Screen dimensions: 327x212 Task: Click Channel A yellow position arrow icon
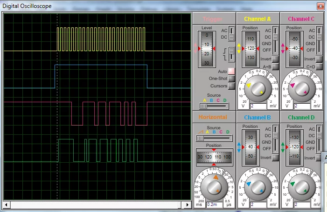point(239,48)
